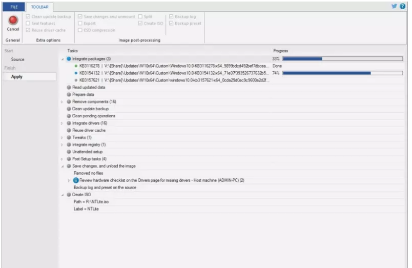This screenshot has height=268, width=412.
Task: Click the Tweaks status icon
Action: tap(69, 137)
